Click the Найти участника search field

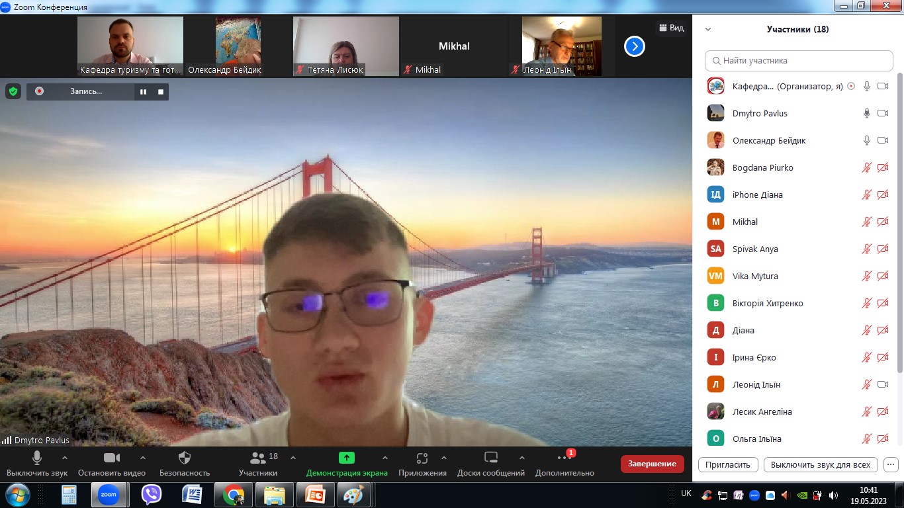(799, 60)
